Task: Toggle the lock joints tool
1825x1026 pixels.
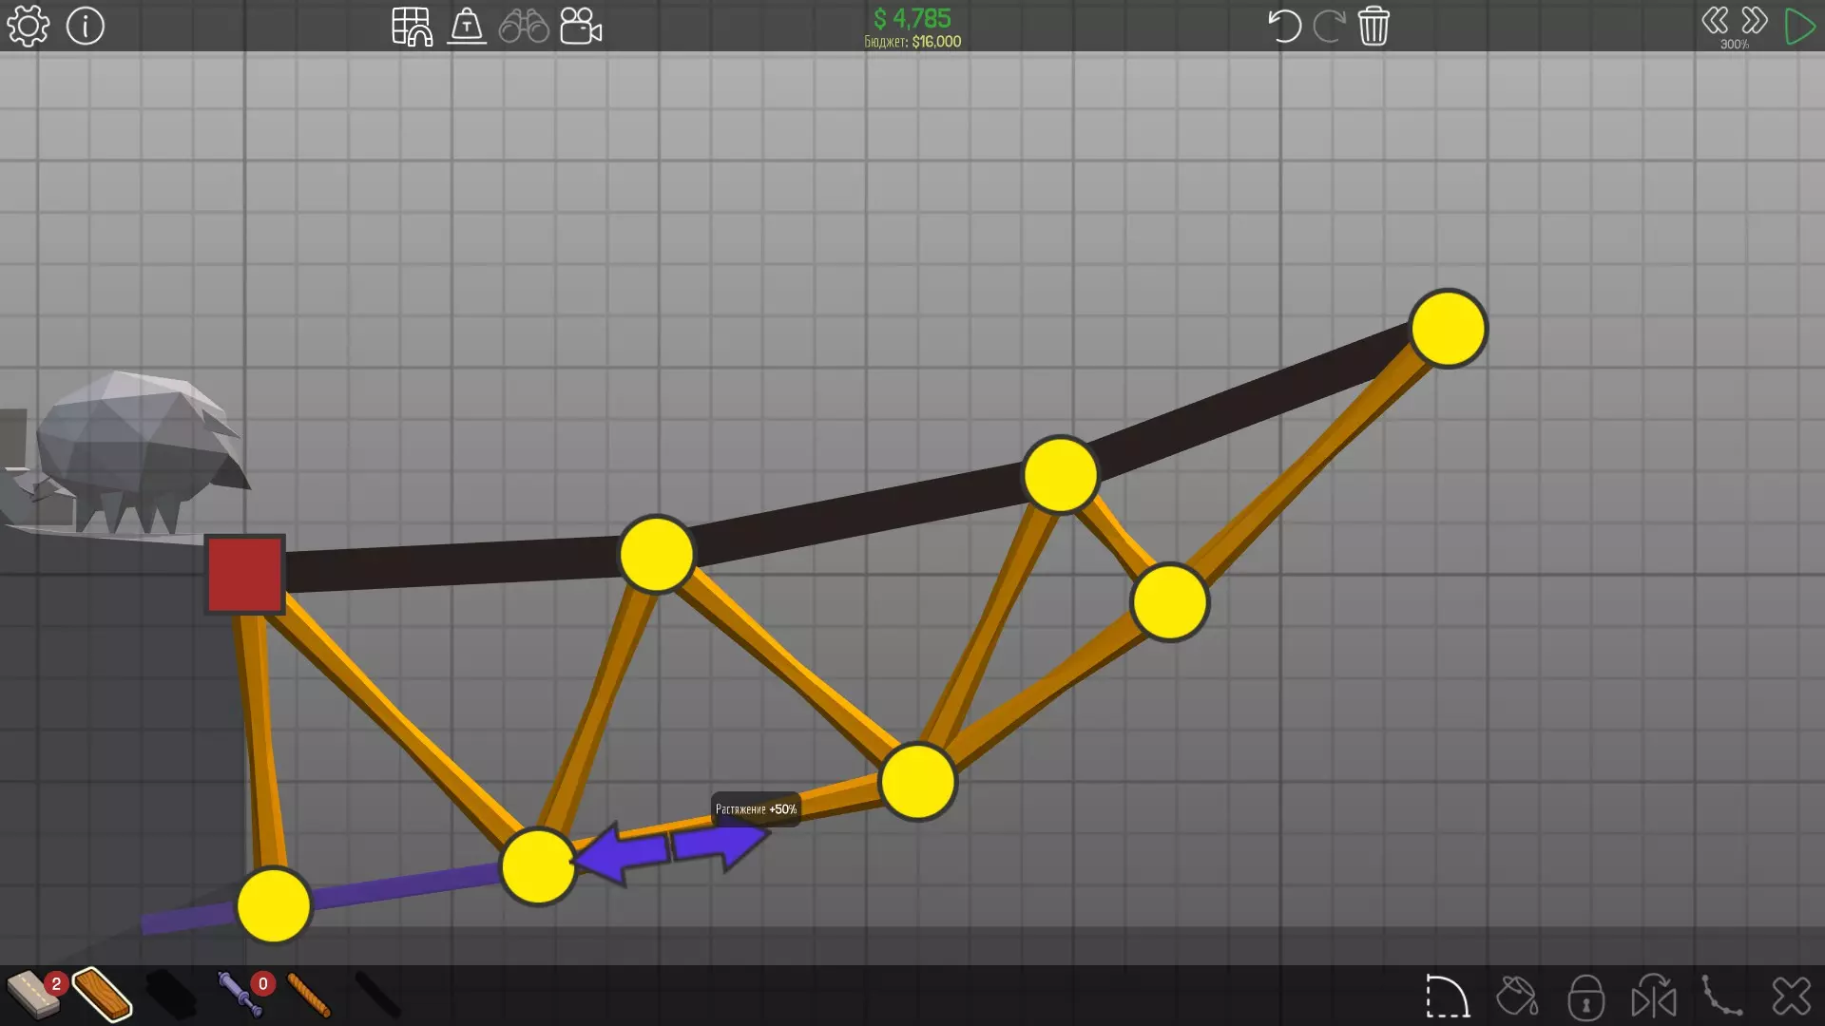Action: pos(1585,997)
